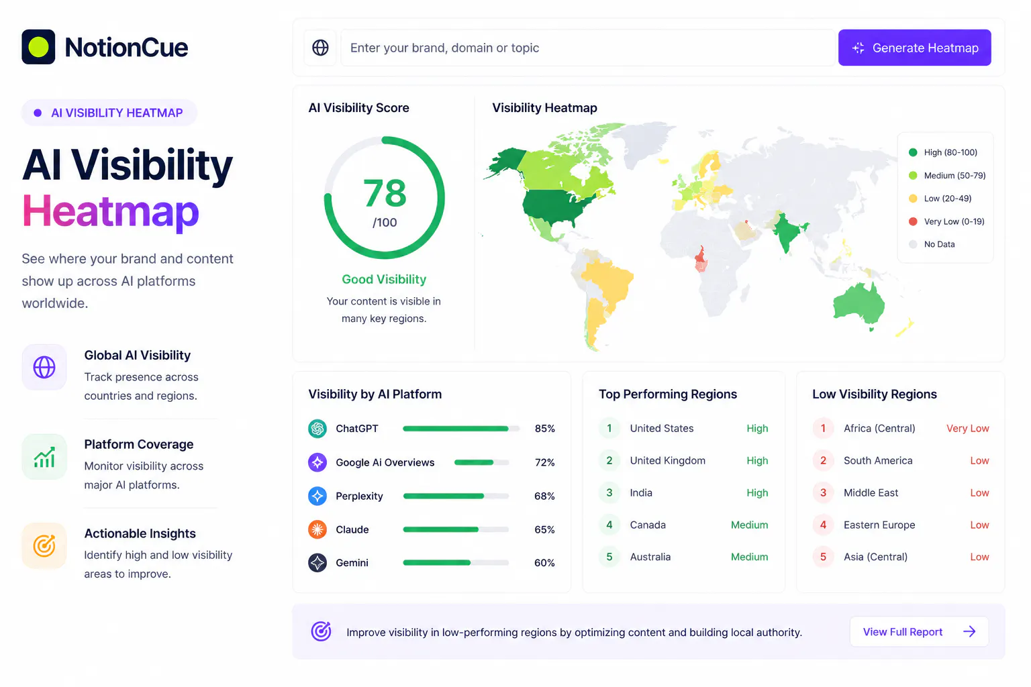Select the High (80-100) legend swatch
The height and width of the screenshot is (687, 1031).
click(913, 152)
